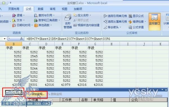This screenshot has height=107, width=169.
Task: Switch to the 加载项 tab
Action: coord(78,9)
